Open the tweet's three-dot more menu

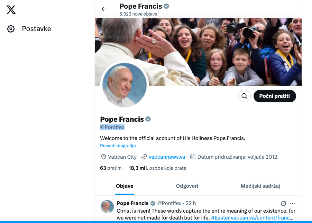(x=293, y=203)
